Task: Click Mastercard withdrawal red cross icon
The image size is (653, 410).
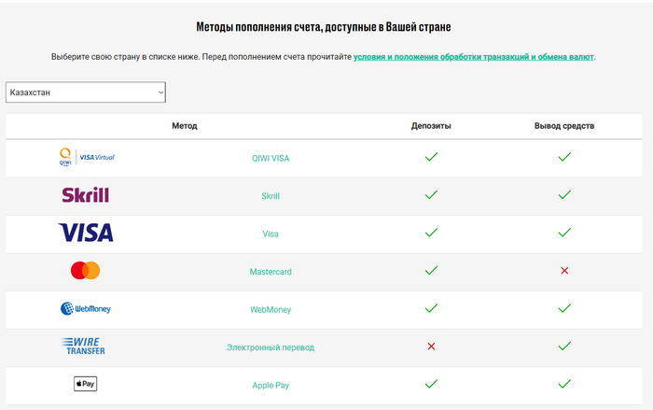Action: [x=564, y=271]
